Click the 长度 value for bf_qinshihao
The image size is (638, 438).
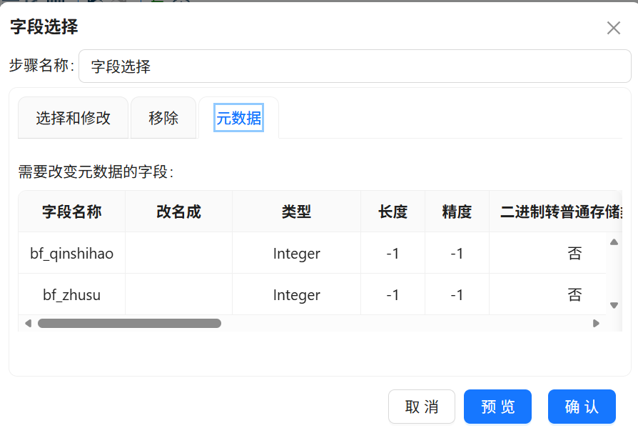click(x=393, y=253)
